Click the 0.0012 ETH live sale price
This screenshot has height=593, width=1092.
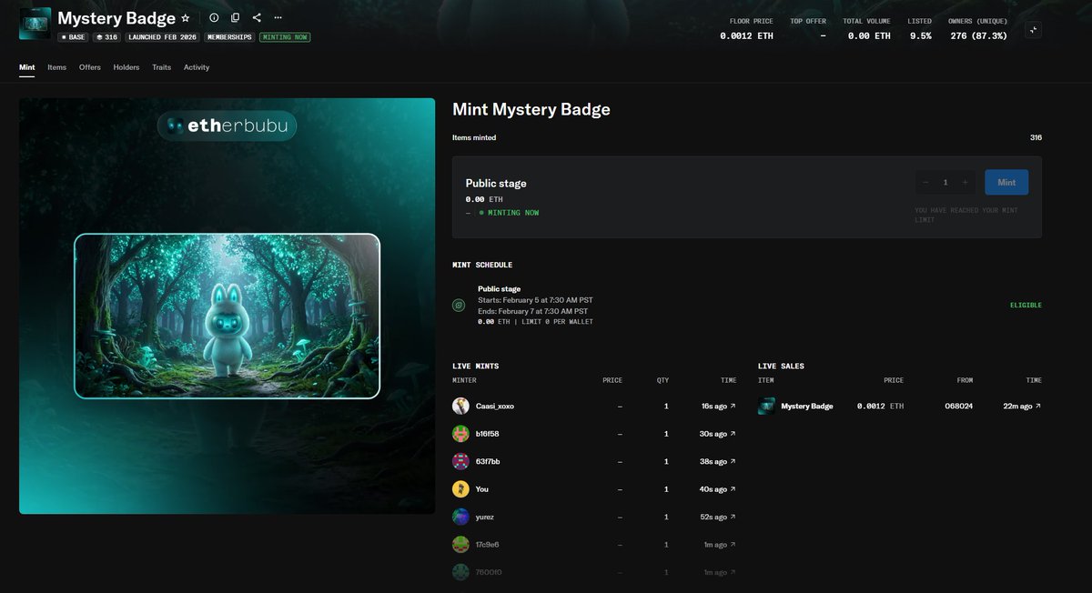pyautogui.click(x=880, y=406)
